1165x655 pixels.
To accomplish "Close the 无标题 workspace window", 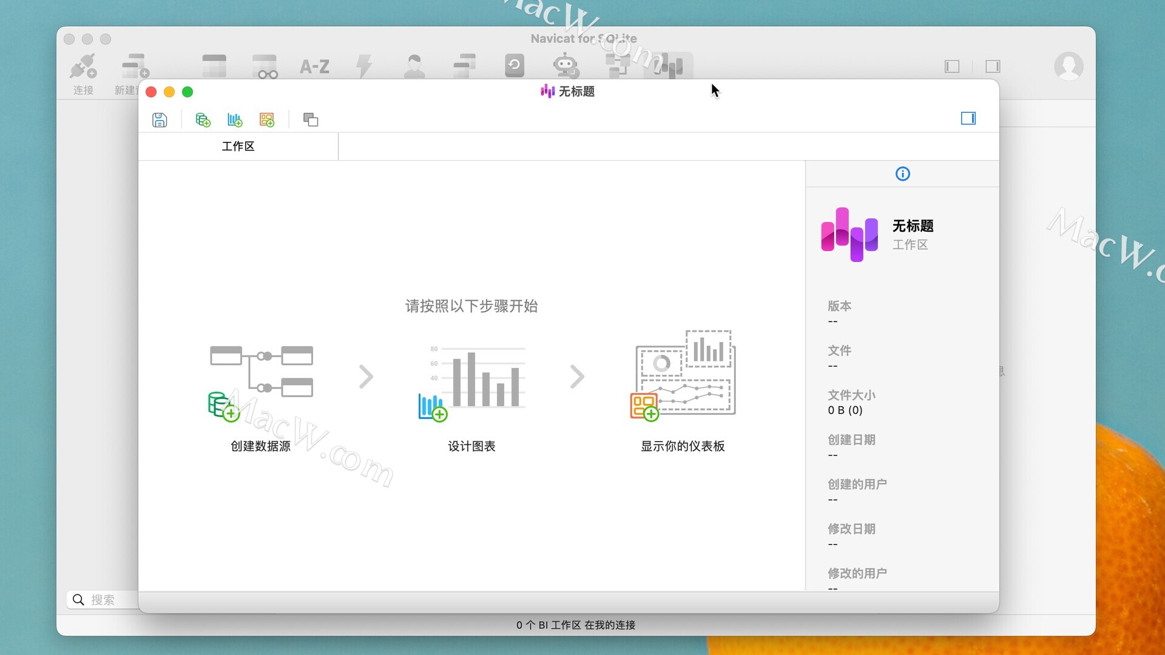I will click(x=151, y=92).
